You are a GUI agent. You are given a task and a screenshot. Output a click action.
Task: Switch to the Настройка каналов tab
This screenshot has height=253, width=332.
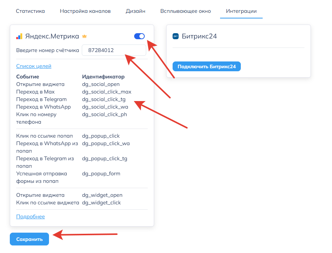[85, 11]
